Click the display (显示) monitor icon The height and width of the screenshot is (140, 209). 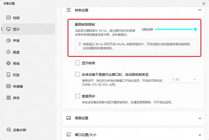tap(9, 29)
